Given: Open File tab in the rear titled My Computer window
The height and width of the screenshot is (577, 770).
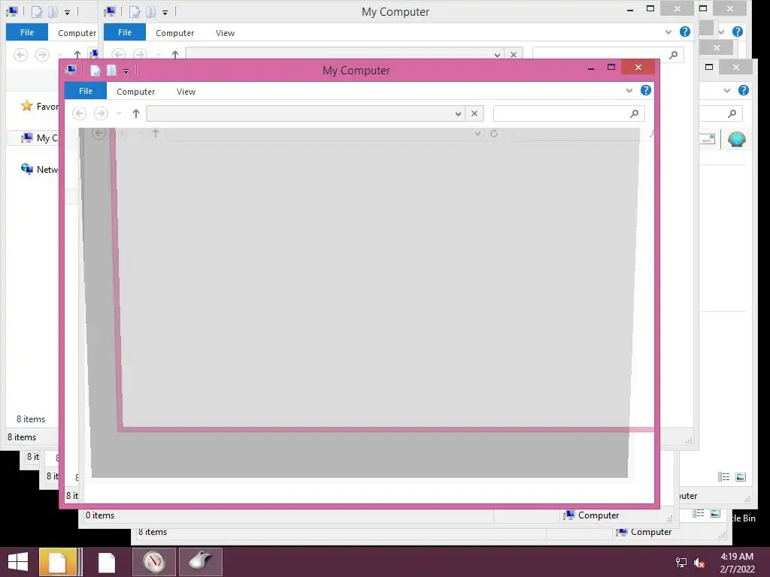Looking at the screenshot, I should click(x=125, y=32).
